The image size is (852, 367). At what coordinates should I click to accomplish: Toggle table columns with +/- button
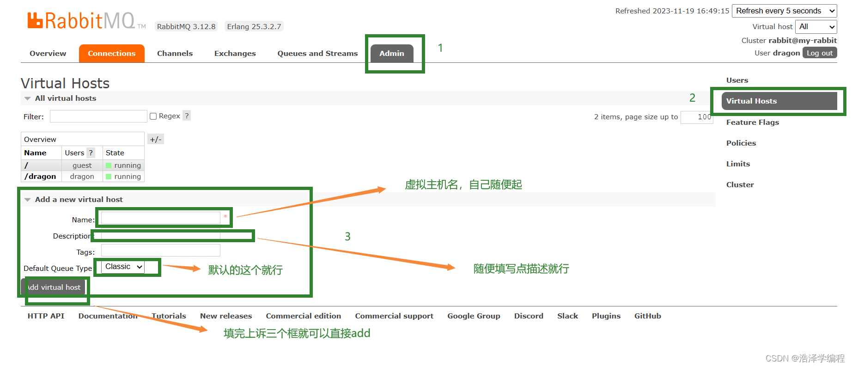pyautogui.click(x=156, y=139)
